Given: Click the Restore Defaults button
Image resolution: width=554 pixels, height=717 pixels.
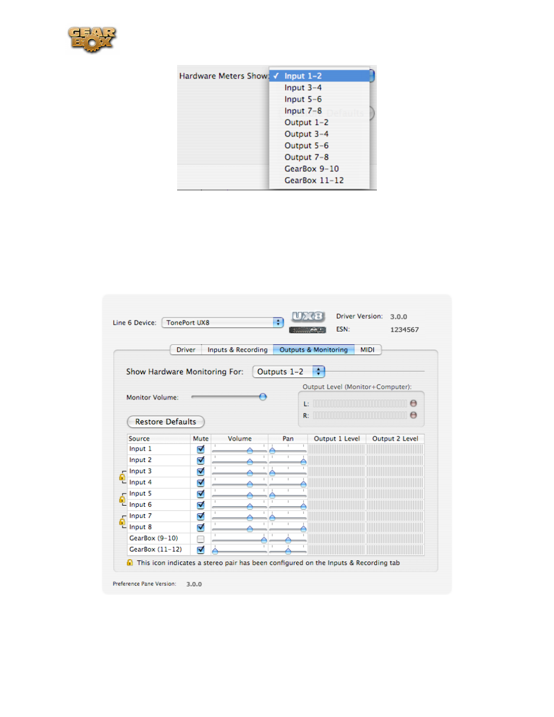Looking at the screenshot, I should click(x=166, y=422).
